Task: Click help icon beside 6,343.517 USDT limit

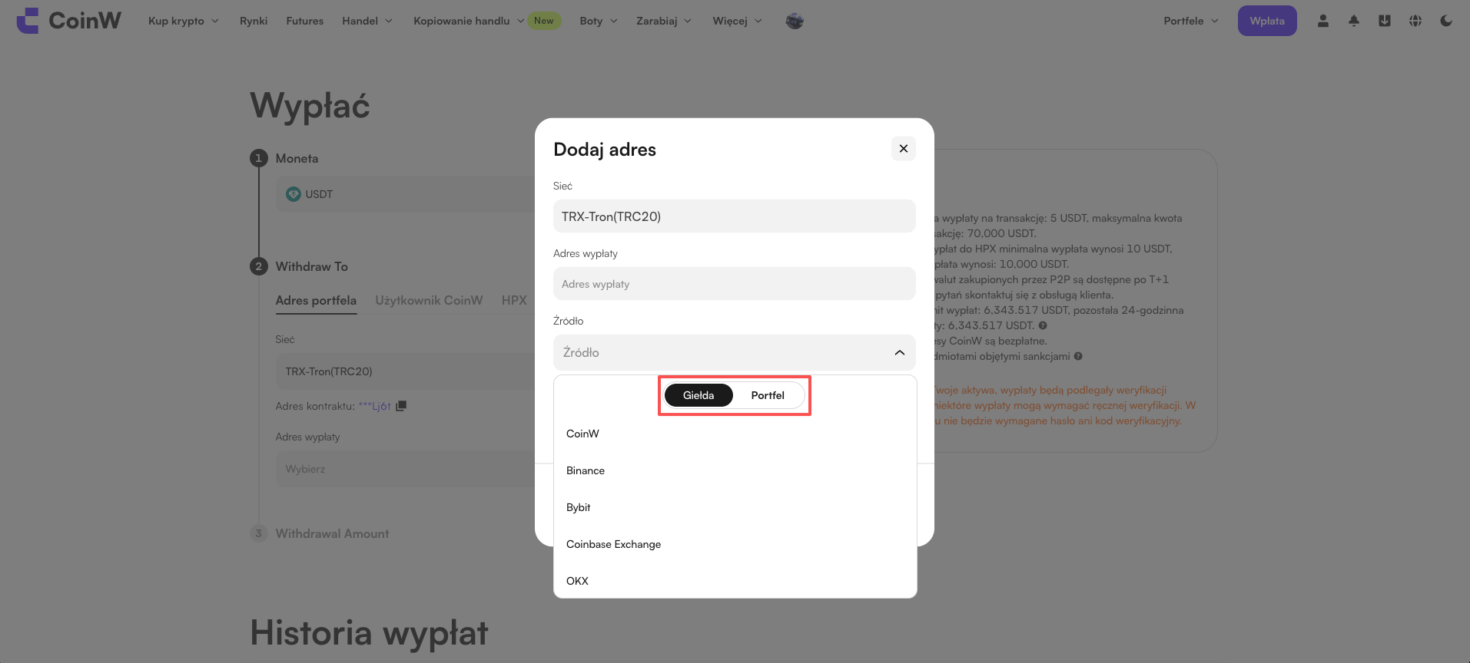Action: point(1043,325)
